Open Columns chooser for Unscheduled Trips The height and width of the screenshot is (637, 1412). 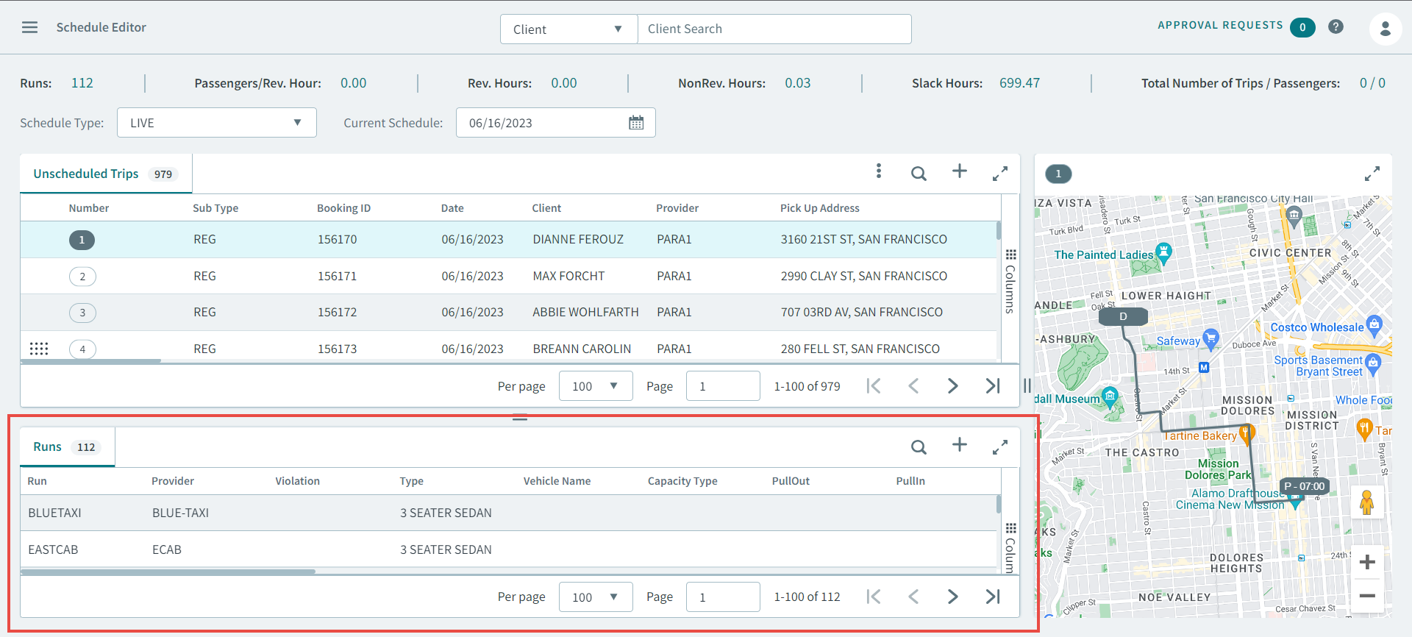pyautogui.click(x=1010, y=282)
